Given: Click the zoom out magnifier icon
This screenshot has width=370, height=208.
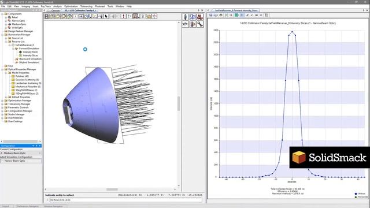Looking at the screenshot, I should [58, 16].
